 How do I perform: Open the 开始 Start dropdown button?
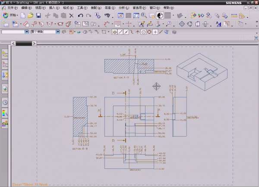[10, 16]
